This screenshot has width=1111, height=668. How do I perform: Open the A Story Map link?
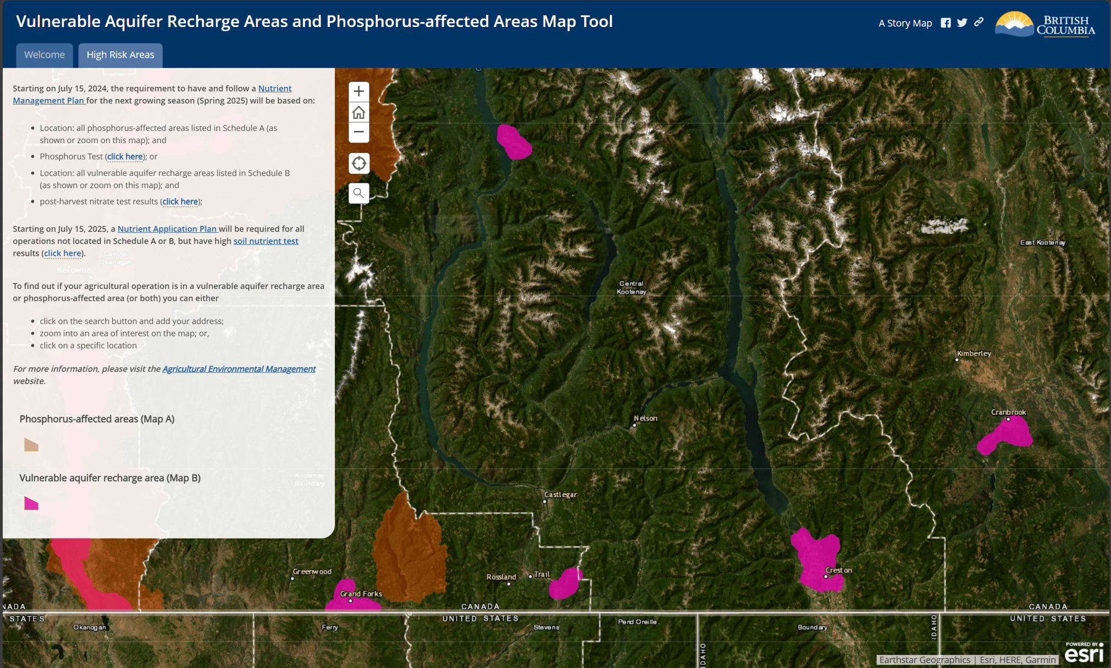coord(905,23)
